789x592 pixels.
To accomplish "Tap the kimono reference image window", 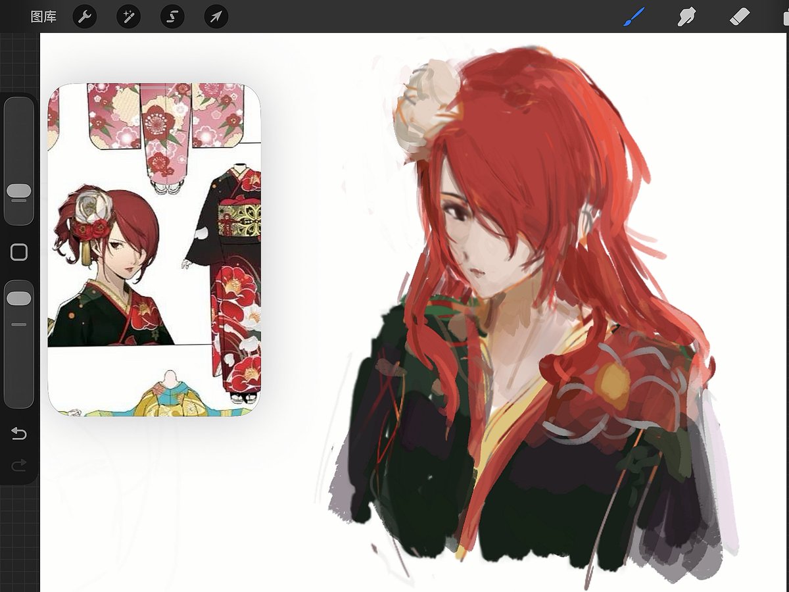I will coord(155,249).
